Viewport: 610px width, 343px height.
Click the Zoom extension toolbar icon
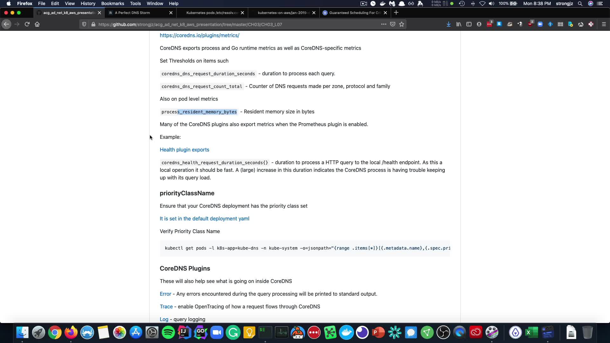coord(540,24)
